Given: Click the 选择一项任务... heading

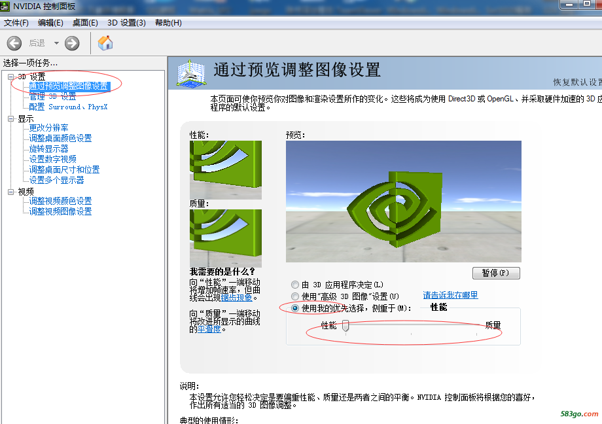Looking at the screenshot, I should click(x=30, y=63).
